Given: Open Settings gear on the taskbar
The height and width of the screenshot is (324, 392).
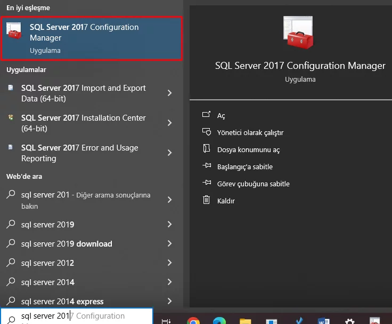Looking at the screenshot, I should tap(349, 321).
